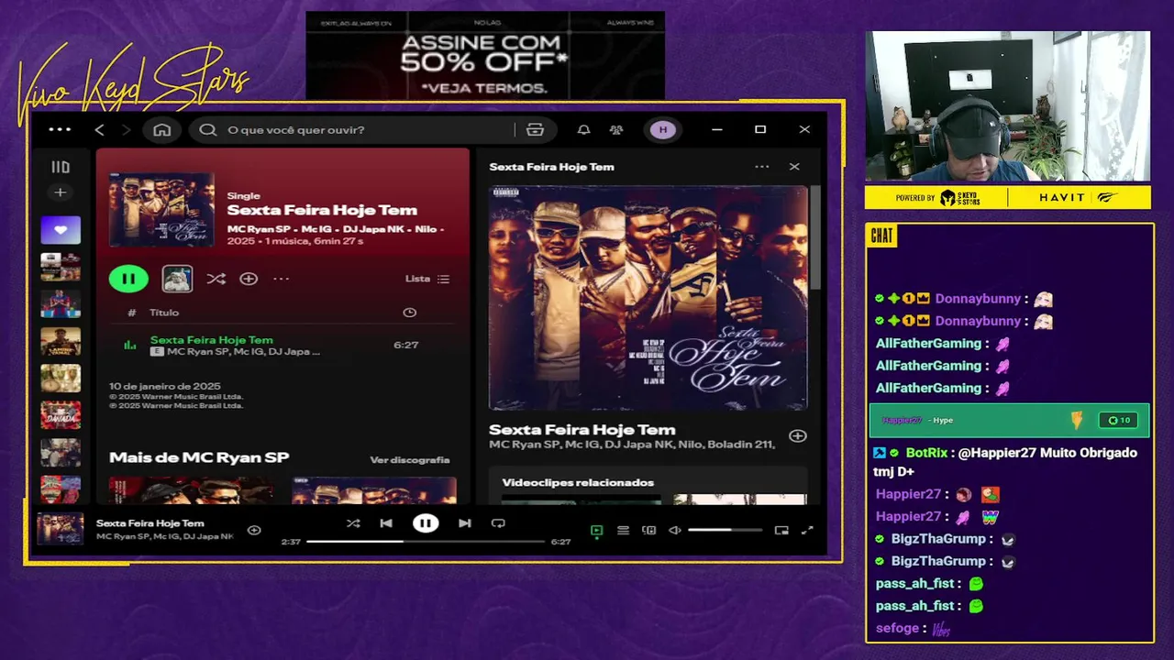1174x660 pixels.
Task: Open Connect to a device
Action: (649, 530)
